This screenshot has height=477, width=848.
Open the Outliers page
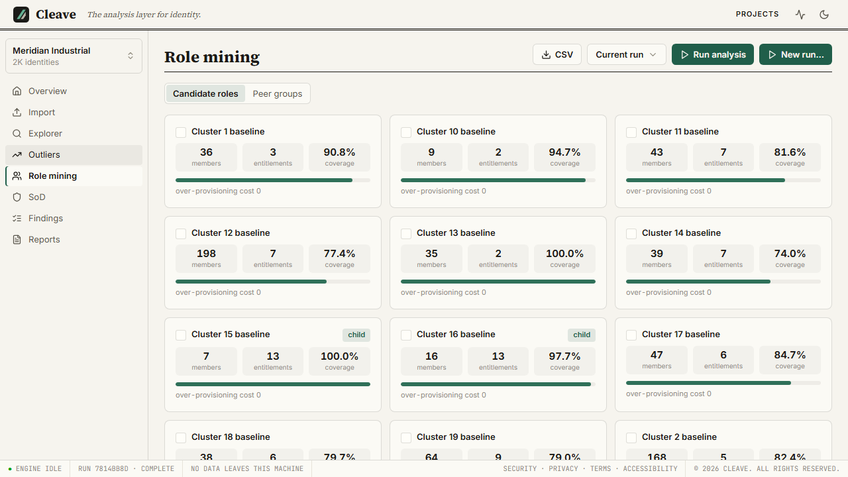[74, 155]
